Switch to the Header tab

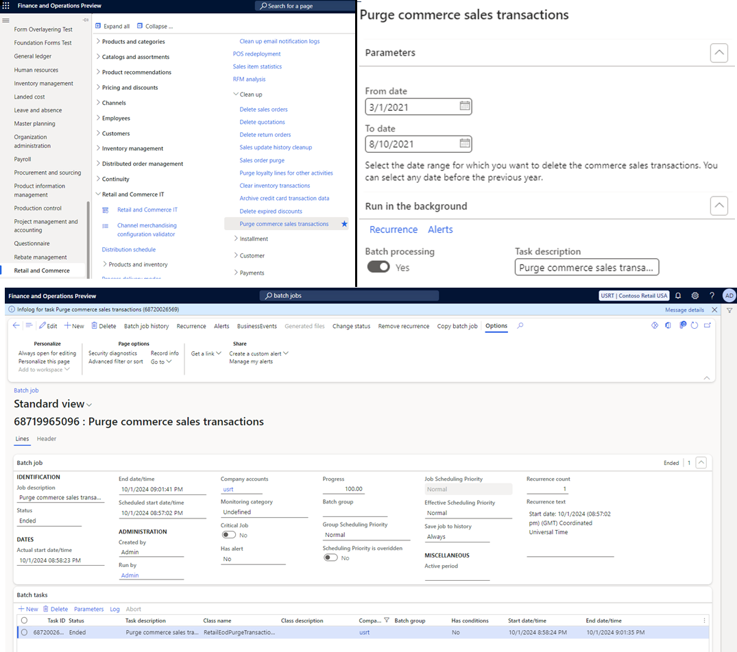click(x=47, y=438)
